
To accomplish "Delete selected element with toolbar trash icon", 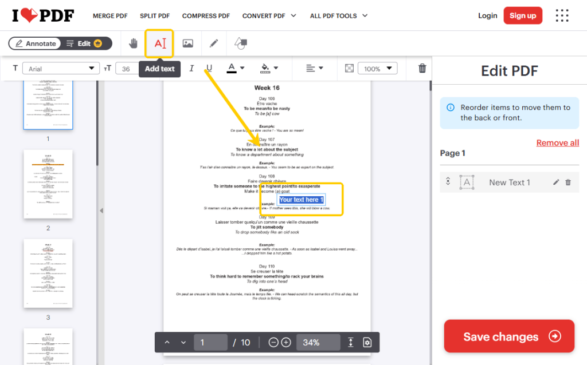I will click(x=422, y=68).
